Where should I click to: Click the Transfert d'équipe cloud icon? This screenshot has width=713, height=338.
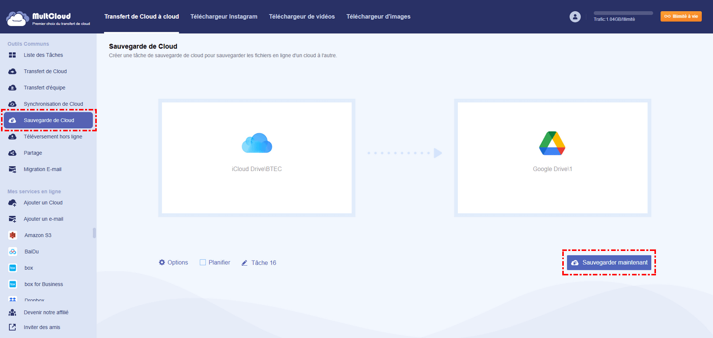(x=13, y=88)
